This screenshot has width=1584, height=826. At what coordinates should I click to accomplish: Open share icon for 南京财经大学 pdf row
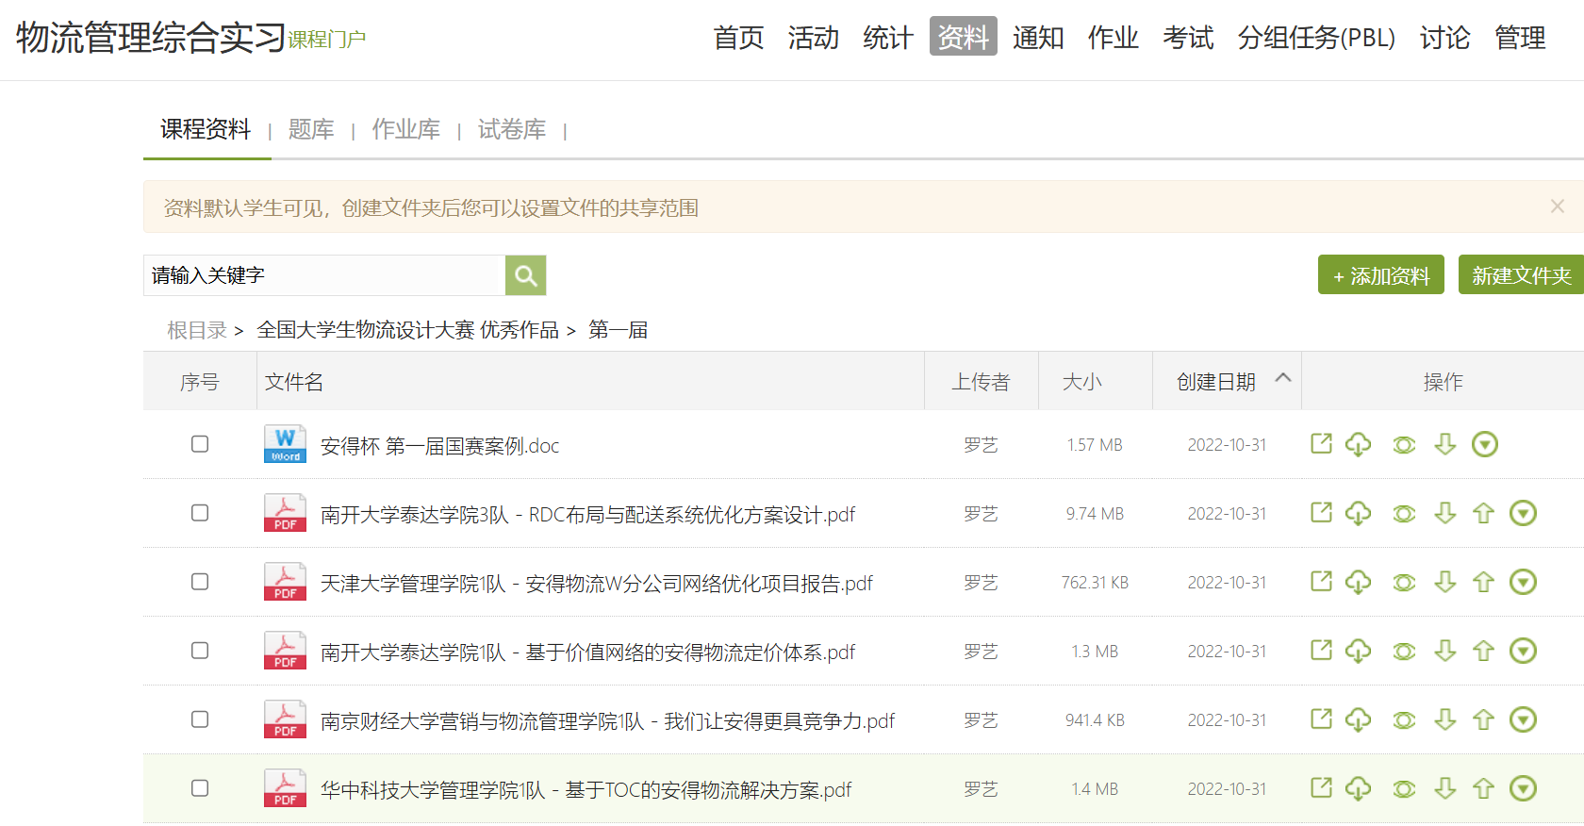[1321, 719]
